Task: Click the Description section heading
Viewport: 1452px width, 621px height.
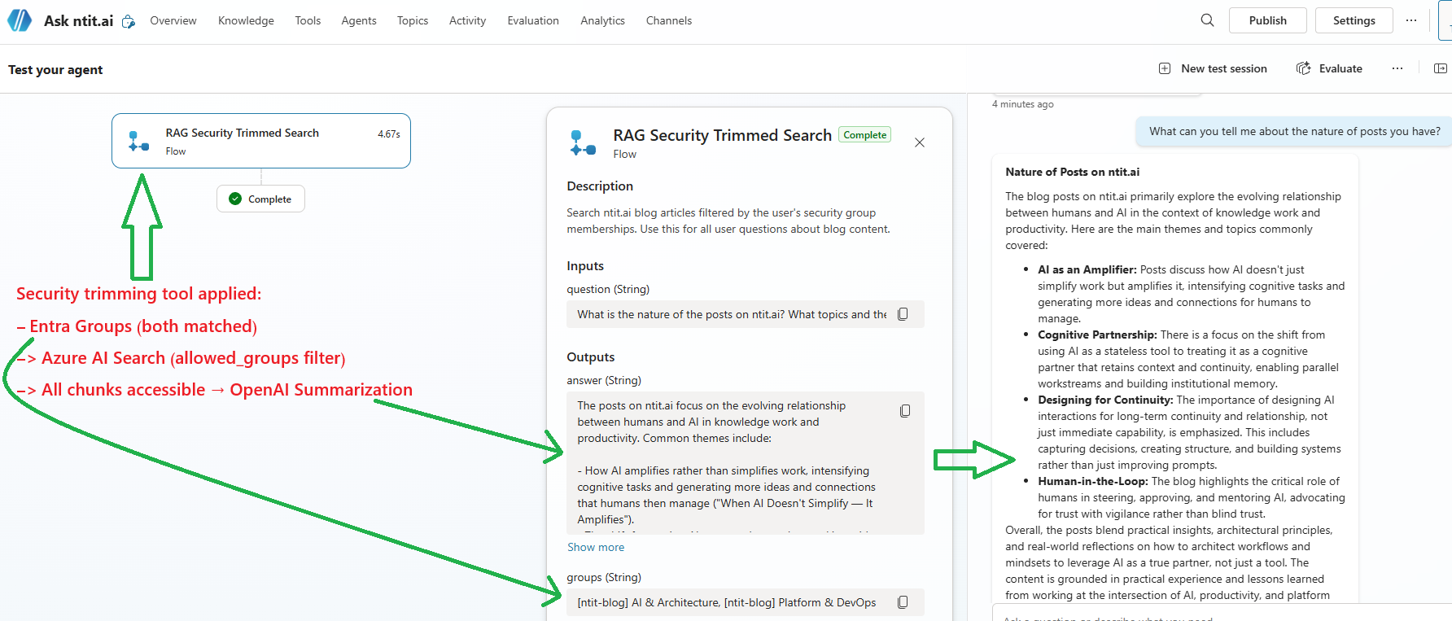Action: [600, 186]
